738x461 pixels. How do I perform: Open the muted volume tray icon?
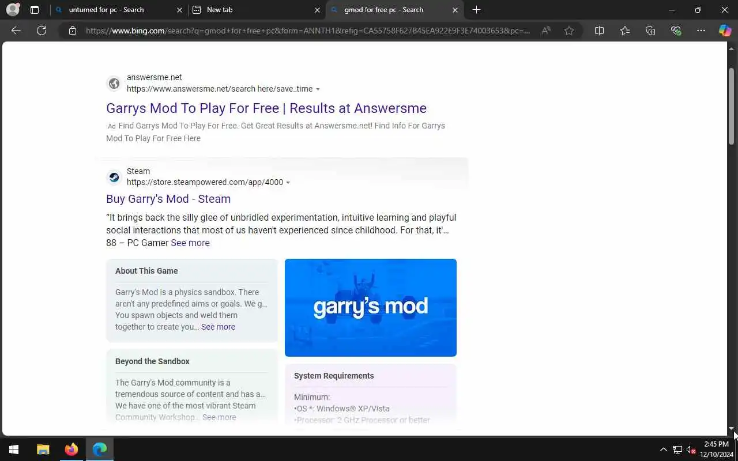point(691,449)
